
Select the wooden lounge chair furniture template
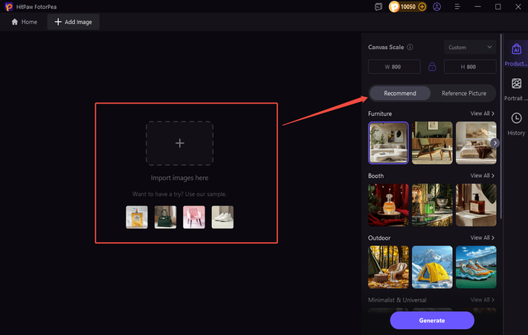432,143
